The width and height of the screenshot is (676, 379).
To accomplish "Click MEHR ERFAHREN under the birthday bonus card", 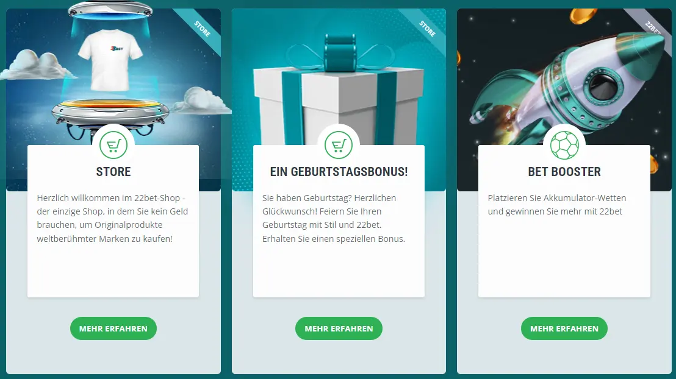I will tap(339, 328).
